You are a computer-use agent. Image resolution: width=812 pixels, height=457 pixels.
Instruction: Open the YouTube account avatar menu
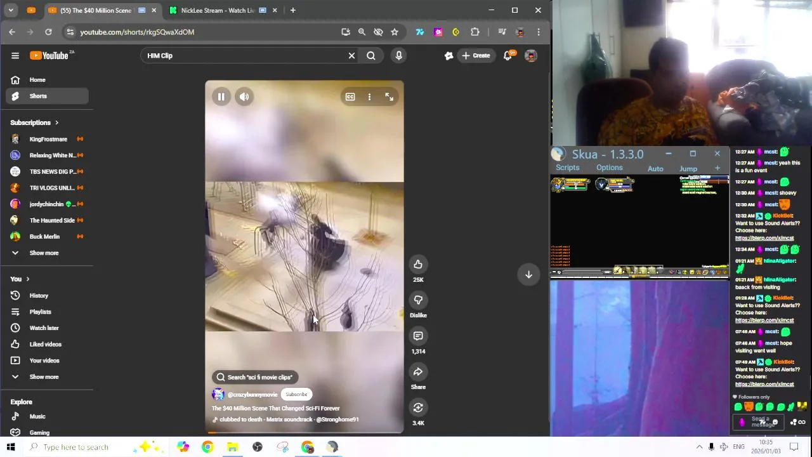(x=531, y=55)
